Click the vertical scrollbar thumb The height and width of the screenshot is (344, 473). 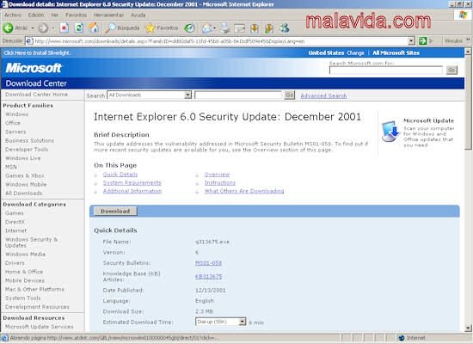[x=468, y=102]
